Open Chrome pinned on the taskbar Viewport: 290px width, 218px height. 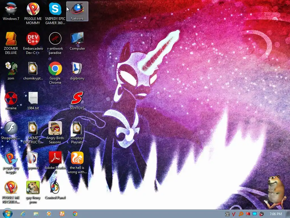tap(75, 214)
